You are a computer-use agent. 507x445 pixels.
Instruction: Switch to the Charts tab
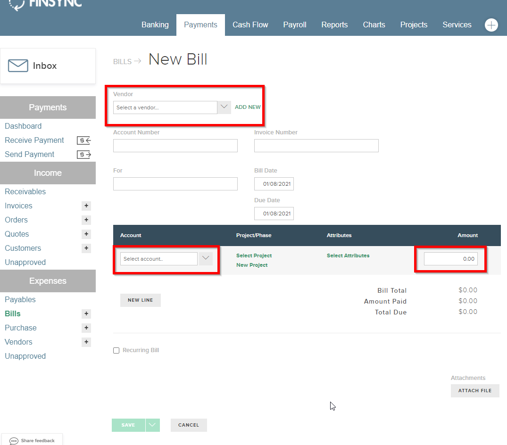374,25
